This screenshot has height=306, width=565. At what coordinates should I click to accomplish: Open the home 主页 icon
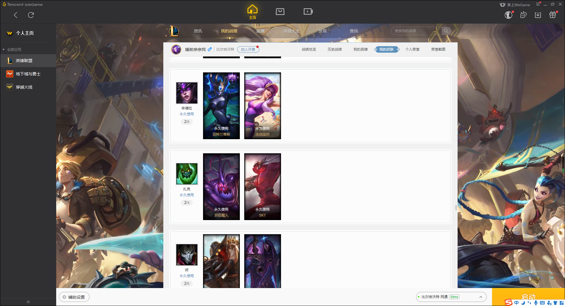click(x=252, y=12)
